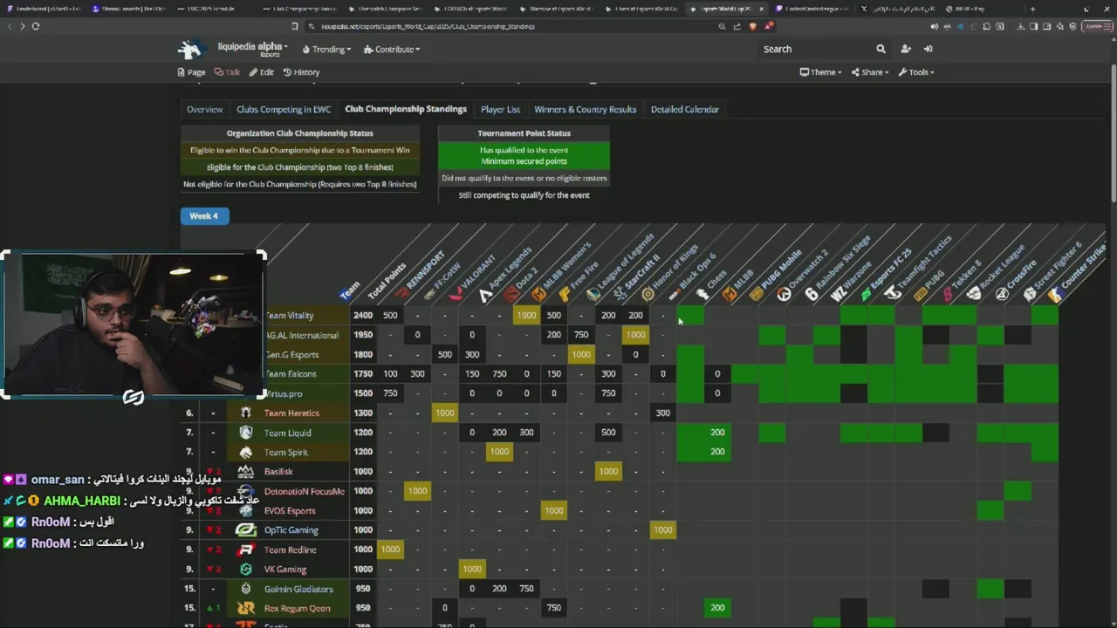Open the Contribute dropdown menu
This screenshot has height=628, width=1117.
click(392, 50)
